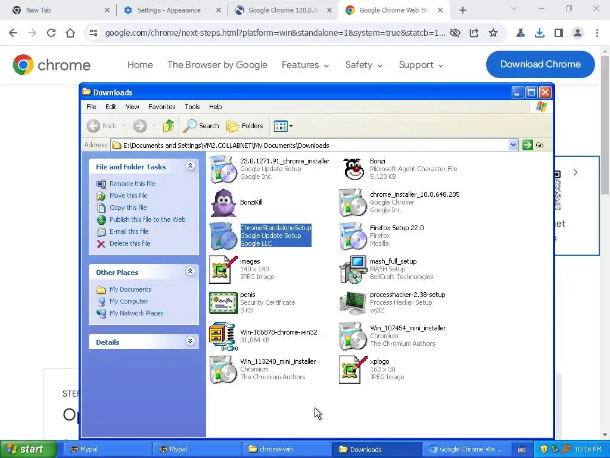
Task: Open the View menu in Downloads window
Action: click(x=132, y=107)
